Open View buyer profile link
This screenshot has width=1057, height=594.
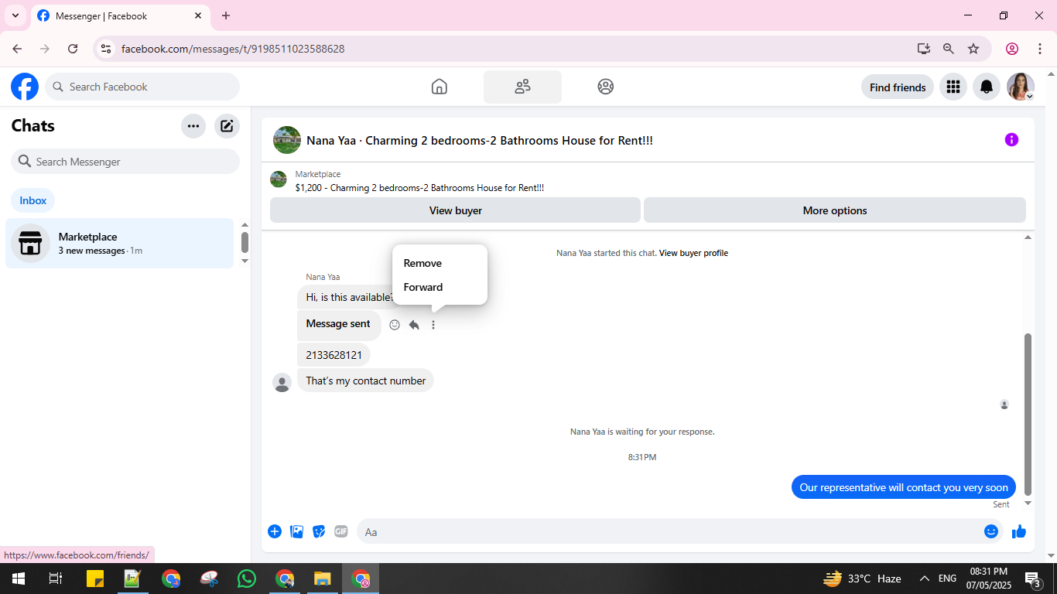pos(693,253)
